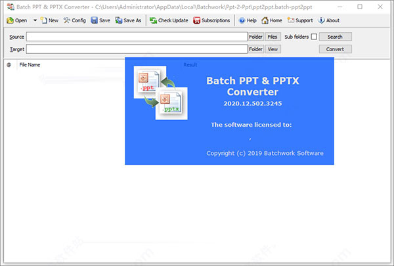The image size is (394, 266).
Task: Choose Save As in toolbar
Action: 128,20
